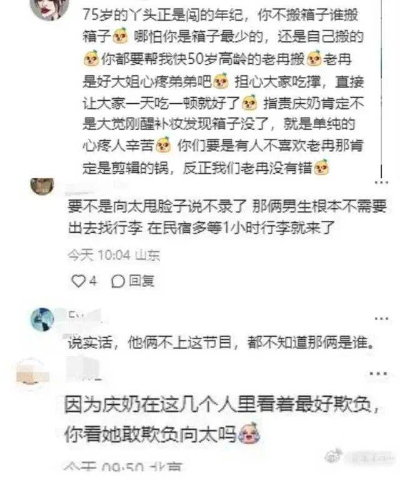The image size is (400, 498).
Task: Open more options for the 说实话 comment
Action: coord(382,318)
